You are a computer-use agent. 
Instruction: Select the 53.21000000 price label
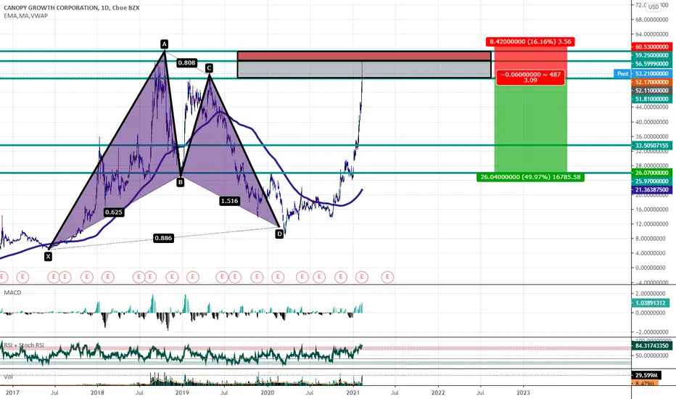(651, 74)
